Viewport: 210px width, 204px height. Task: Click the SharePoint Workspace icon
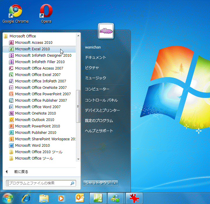click(11, 139)
